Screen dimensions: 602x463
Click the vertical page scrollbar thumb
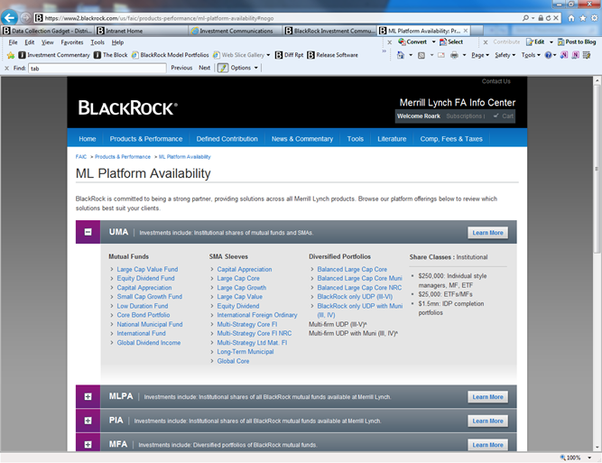[597, 169]
